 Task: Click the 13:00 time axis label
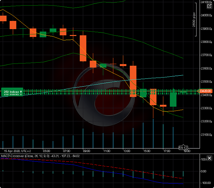127,151
